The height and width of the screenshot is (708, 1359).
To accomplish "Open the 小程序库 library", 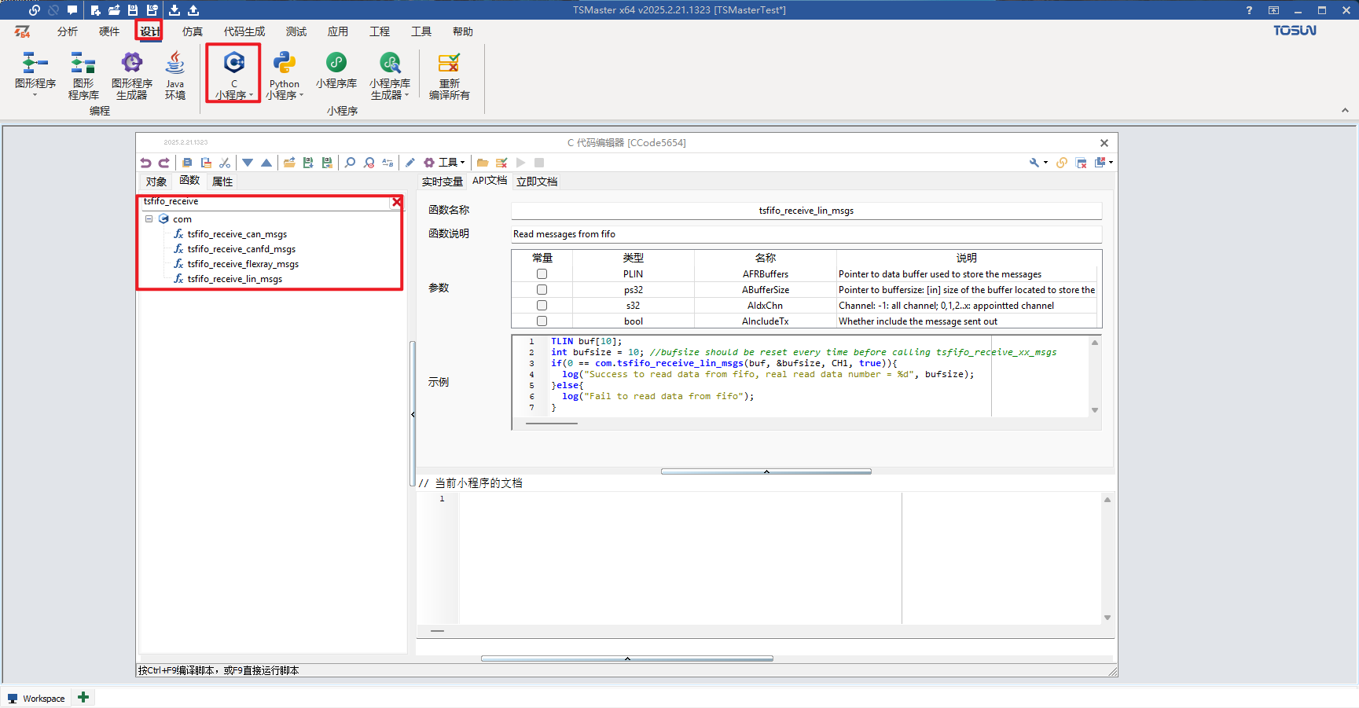I will [x=336, y=71].
